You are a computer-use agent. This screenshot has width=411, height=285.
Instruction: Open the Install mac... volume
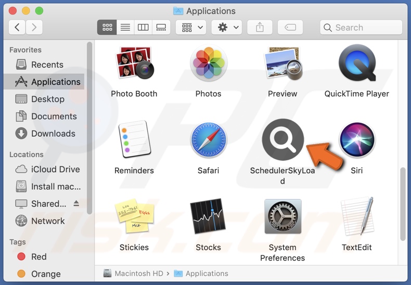tap(44, 187)
